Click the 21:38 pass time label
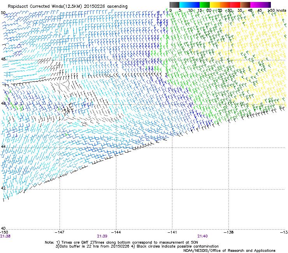 [x=5, y=236]
